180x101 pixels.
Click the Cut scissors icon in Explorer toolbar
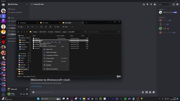coord(28,27)
